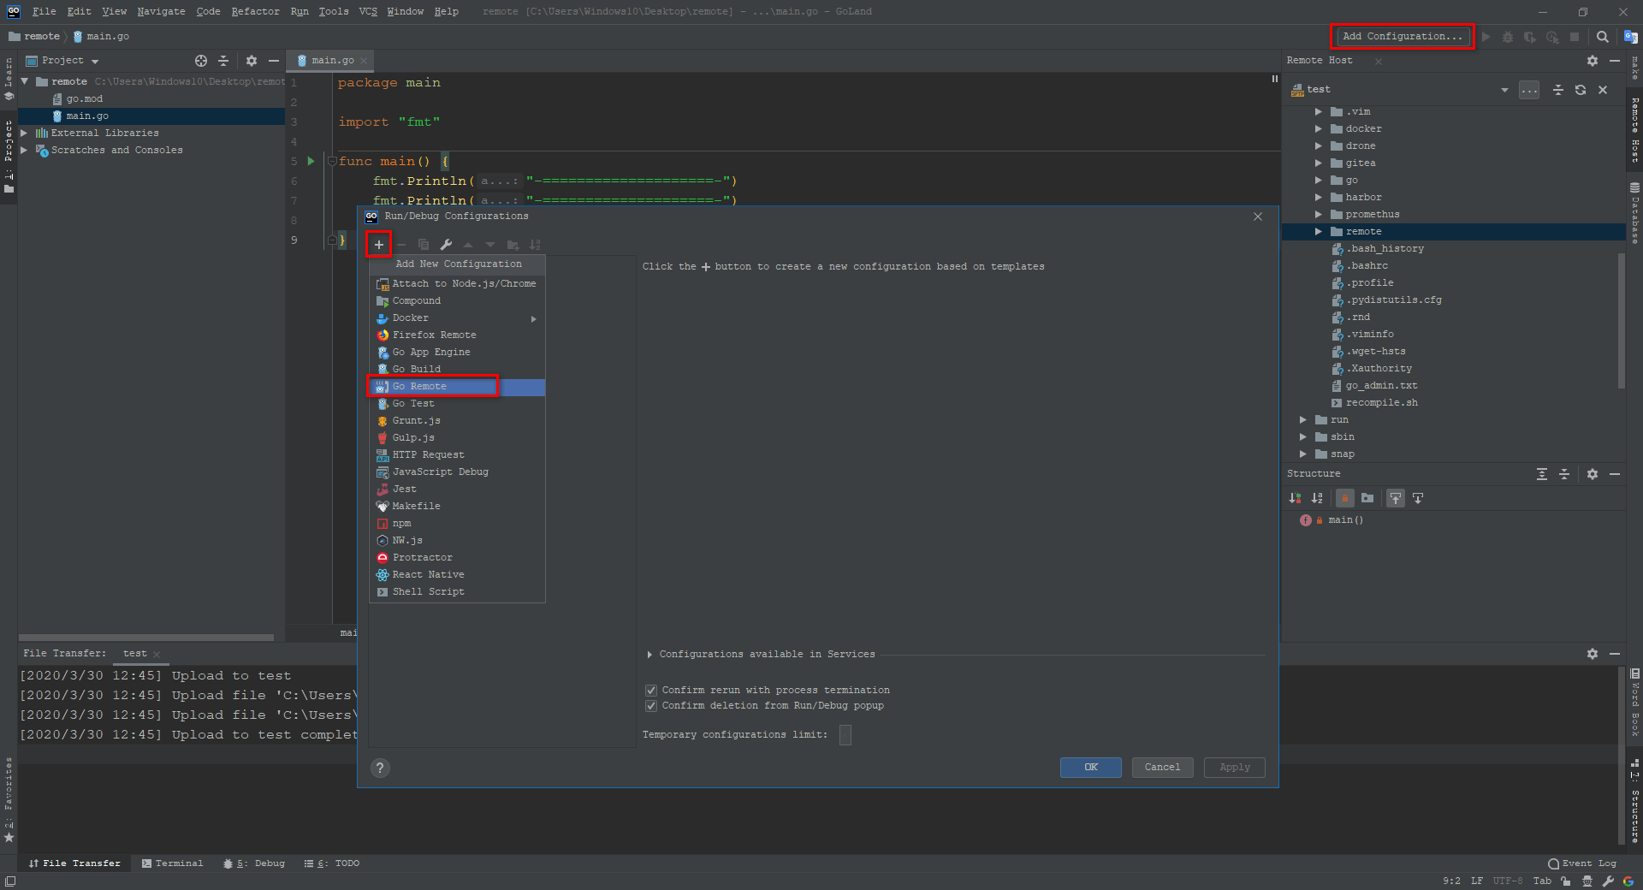This screenshot has width=1643, height=890.
Task: Click the Structure panel sort alphabetically icon
Action: [1317, 498]
